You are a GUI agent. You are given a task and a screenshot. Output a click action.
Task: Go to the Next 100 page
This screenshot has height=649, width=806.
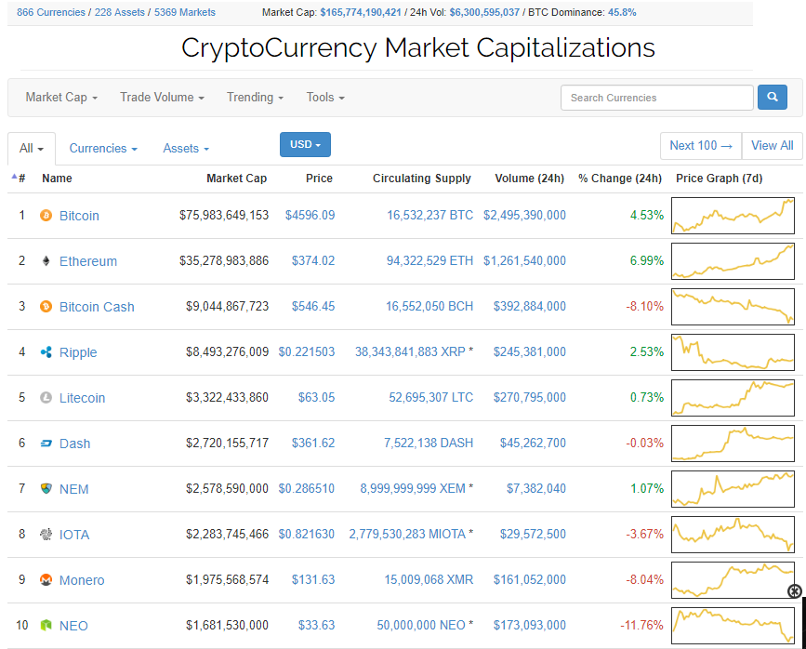tap(701, 146)
